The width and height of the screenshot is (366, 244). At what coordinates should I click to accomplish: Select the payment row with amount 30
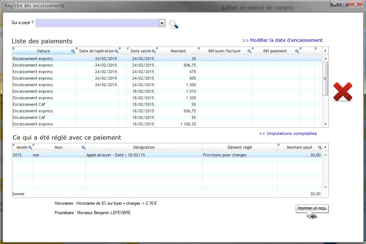coord(167,59)
